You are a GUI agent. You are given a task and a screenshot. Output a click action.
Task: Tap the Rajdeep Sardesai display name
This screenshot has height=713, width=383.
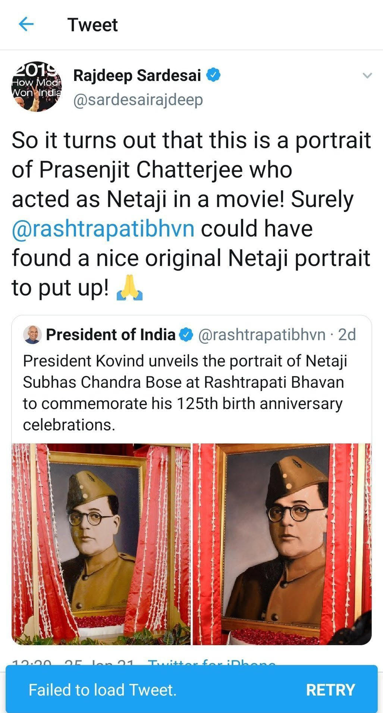(137, 75)
